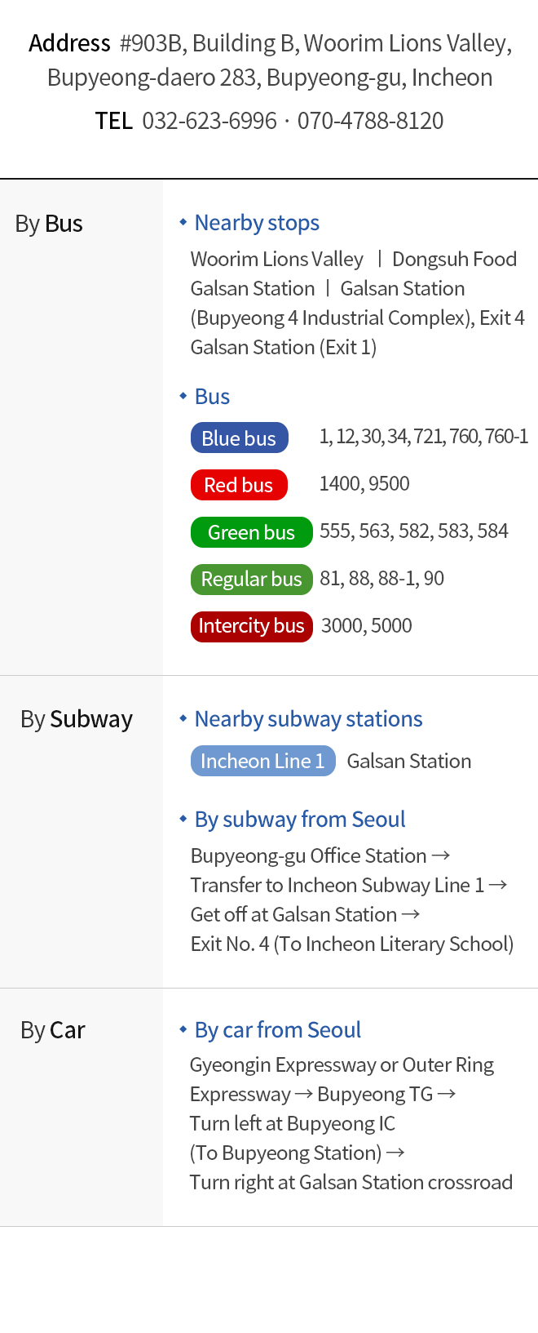538x1333 pixels.
Task: Click the phone number 032-623-6996
Action: pyautogui.click(x=209, y=121)
